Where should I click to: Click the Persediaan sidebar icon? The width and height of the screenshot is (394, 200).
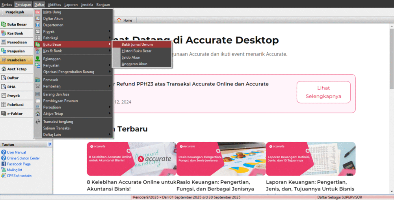(x=4, y=42)
